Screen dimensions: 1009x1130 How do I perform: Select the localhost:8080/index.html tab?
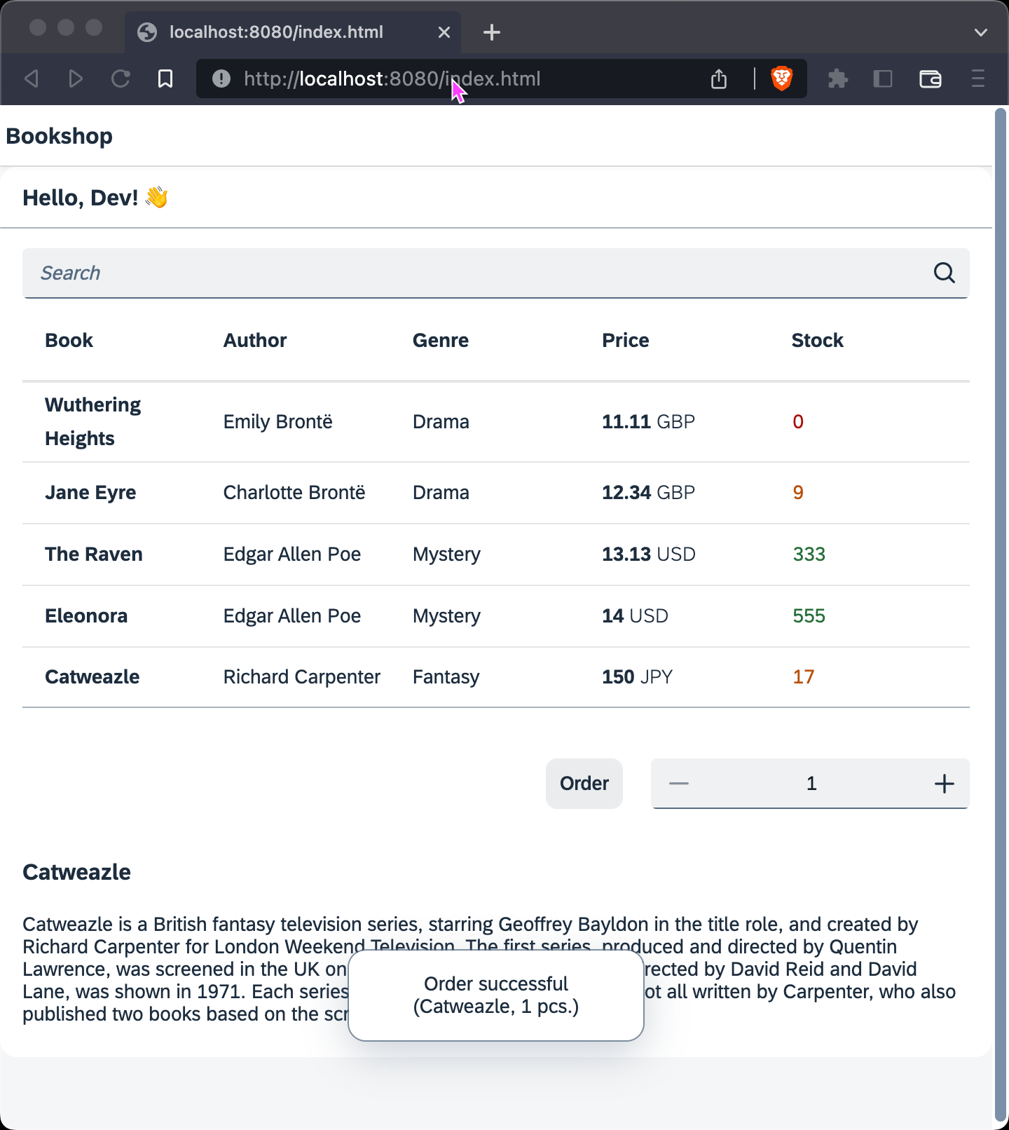tap(293, 32)
